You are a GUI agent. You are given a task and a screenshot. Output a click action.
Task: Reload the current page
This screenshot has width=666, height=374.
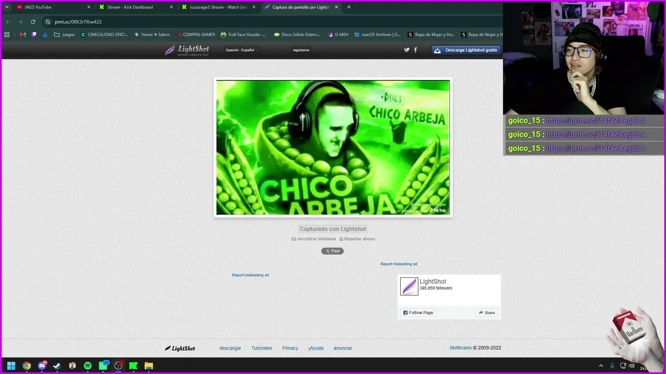pyautogui.click(x=33, y=22)
